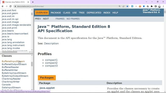Go back to previous page
Viewport: 166px width, 93px height.
[3, 6]
